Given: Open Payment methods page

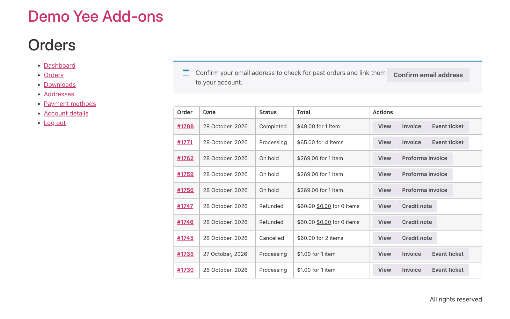Looking at the screenshot, I should (70, 104).
